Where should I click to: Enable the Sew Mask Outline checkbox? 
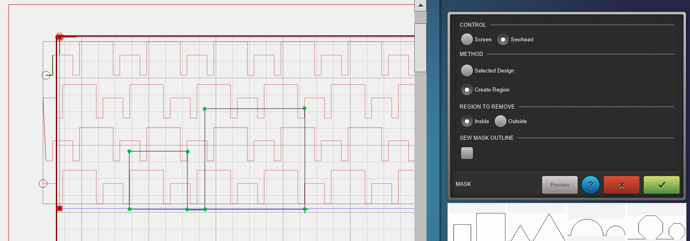(467, 153)
